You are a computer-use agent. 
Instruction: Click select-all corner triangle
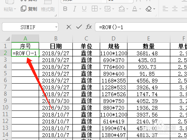pyautogui.click(x=8, y=39)
